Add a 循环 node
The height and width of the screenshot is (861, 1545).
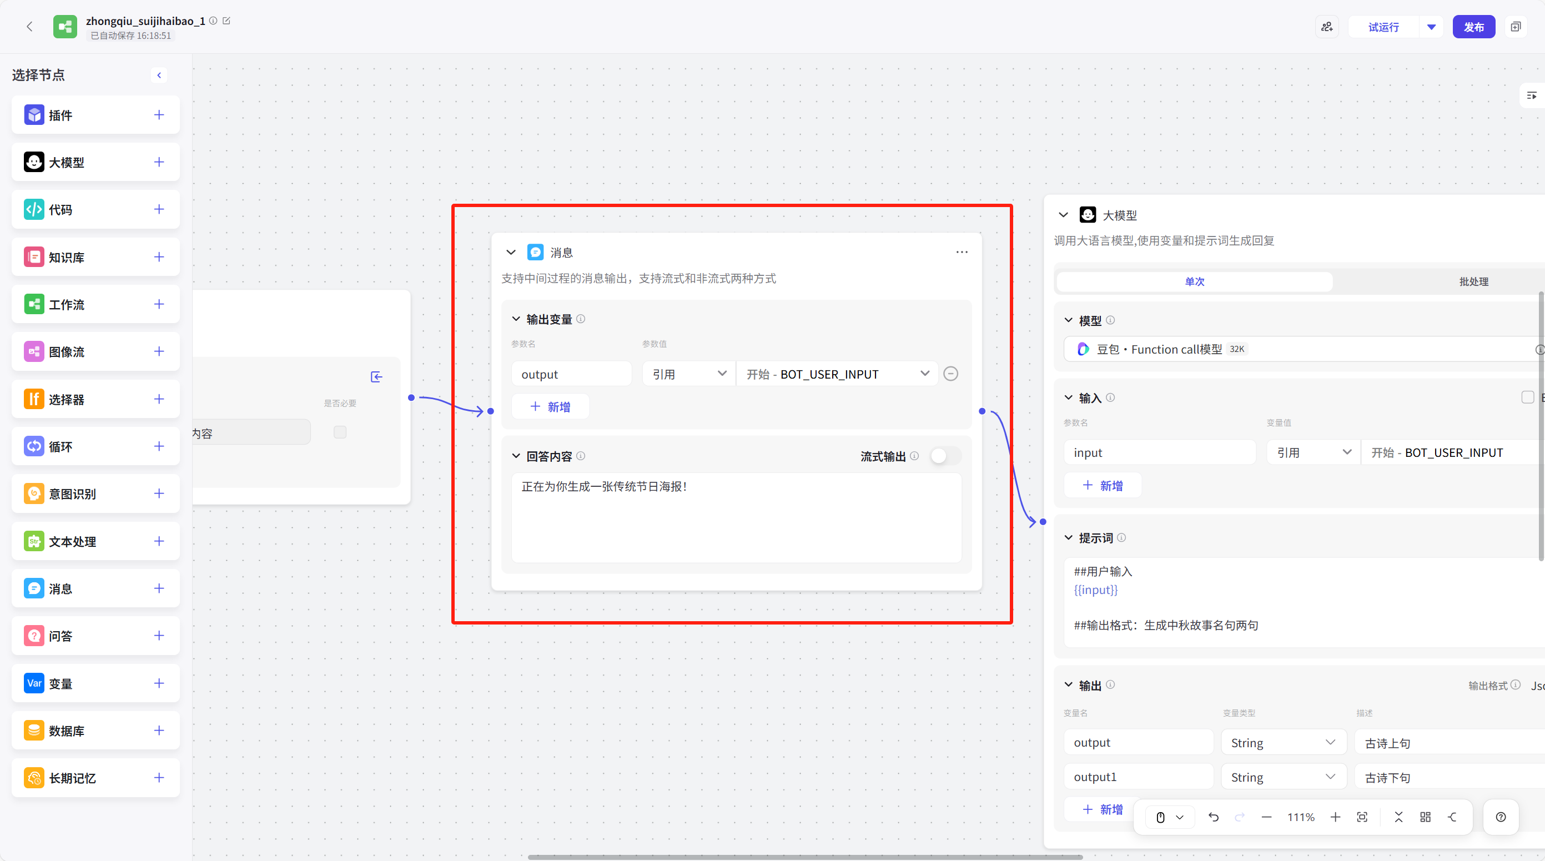(x=159, y=446)
